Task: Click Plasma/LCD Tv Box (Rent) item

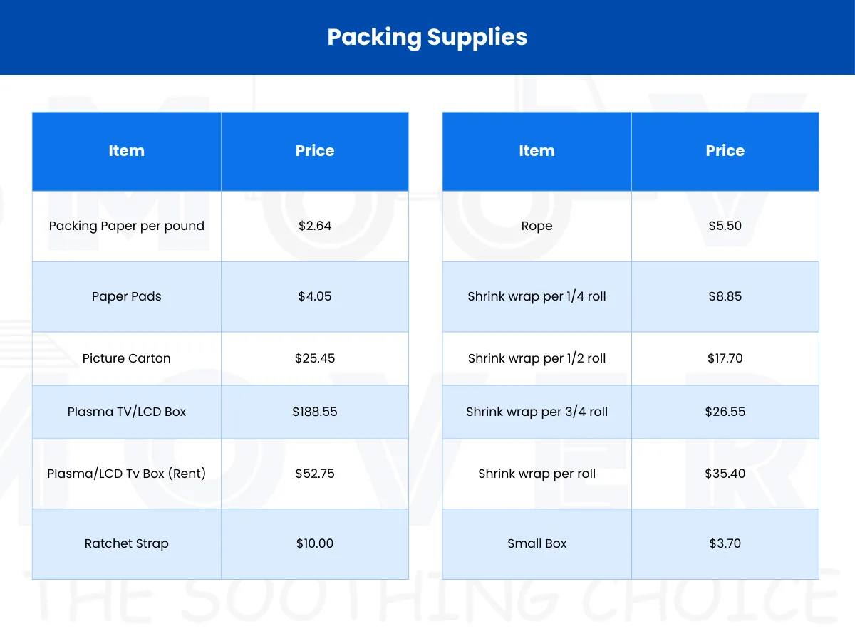Action: pyautogui.click(x=127, y=474)
